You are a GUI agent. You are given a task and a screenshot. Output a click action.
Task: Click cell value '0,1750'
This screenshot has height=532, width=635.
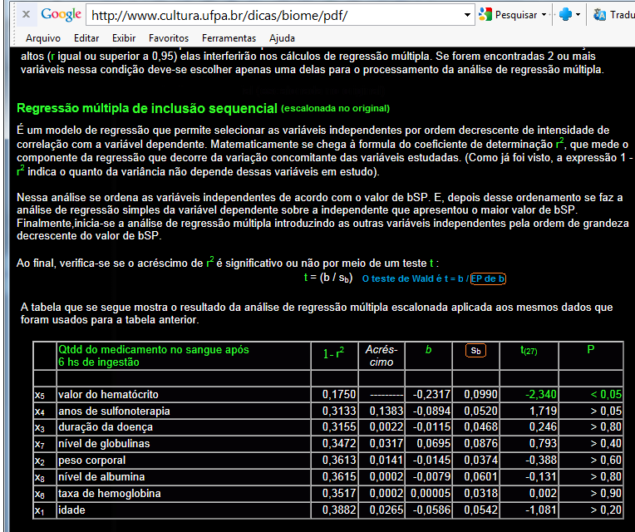click(x=339, y=394)
